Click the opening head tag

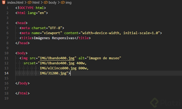pos(21,23)
